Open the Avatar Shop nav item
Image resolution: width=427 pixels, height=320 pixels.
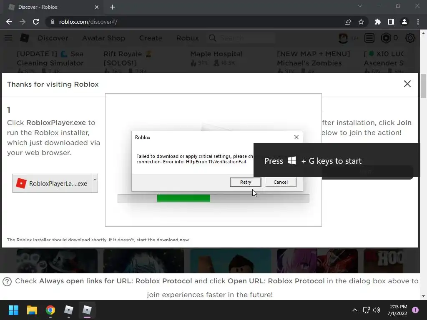click(104, 38)
